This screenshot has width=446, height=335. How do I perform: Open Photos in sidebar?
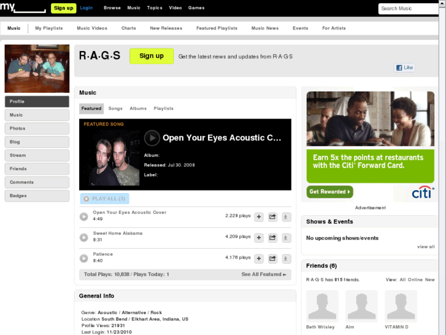(x=37, y=128)
